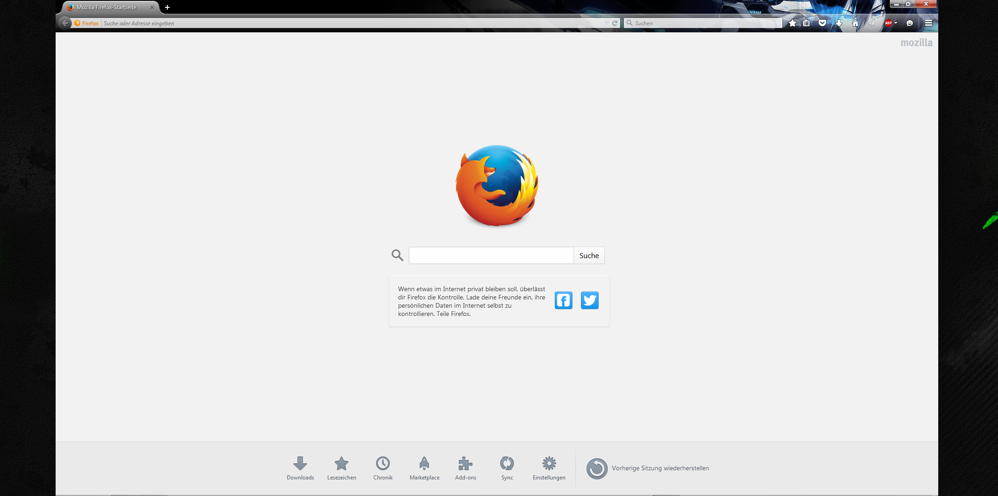Screen dimensions: 998x496
Task: Reload the page with the refresh icon
Action: (615, 23)
